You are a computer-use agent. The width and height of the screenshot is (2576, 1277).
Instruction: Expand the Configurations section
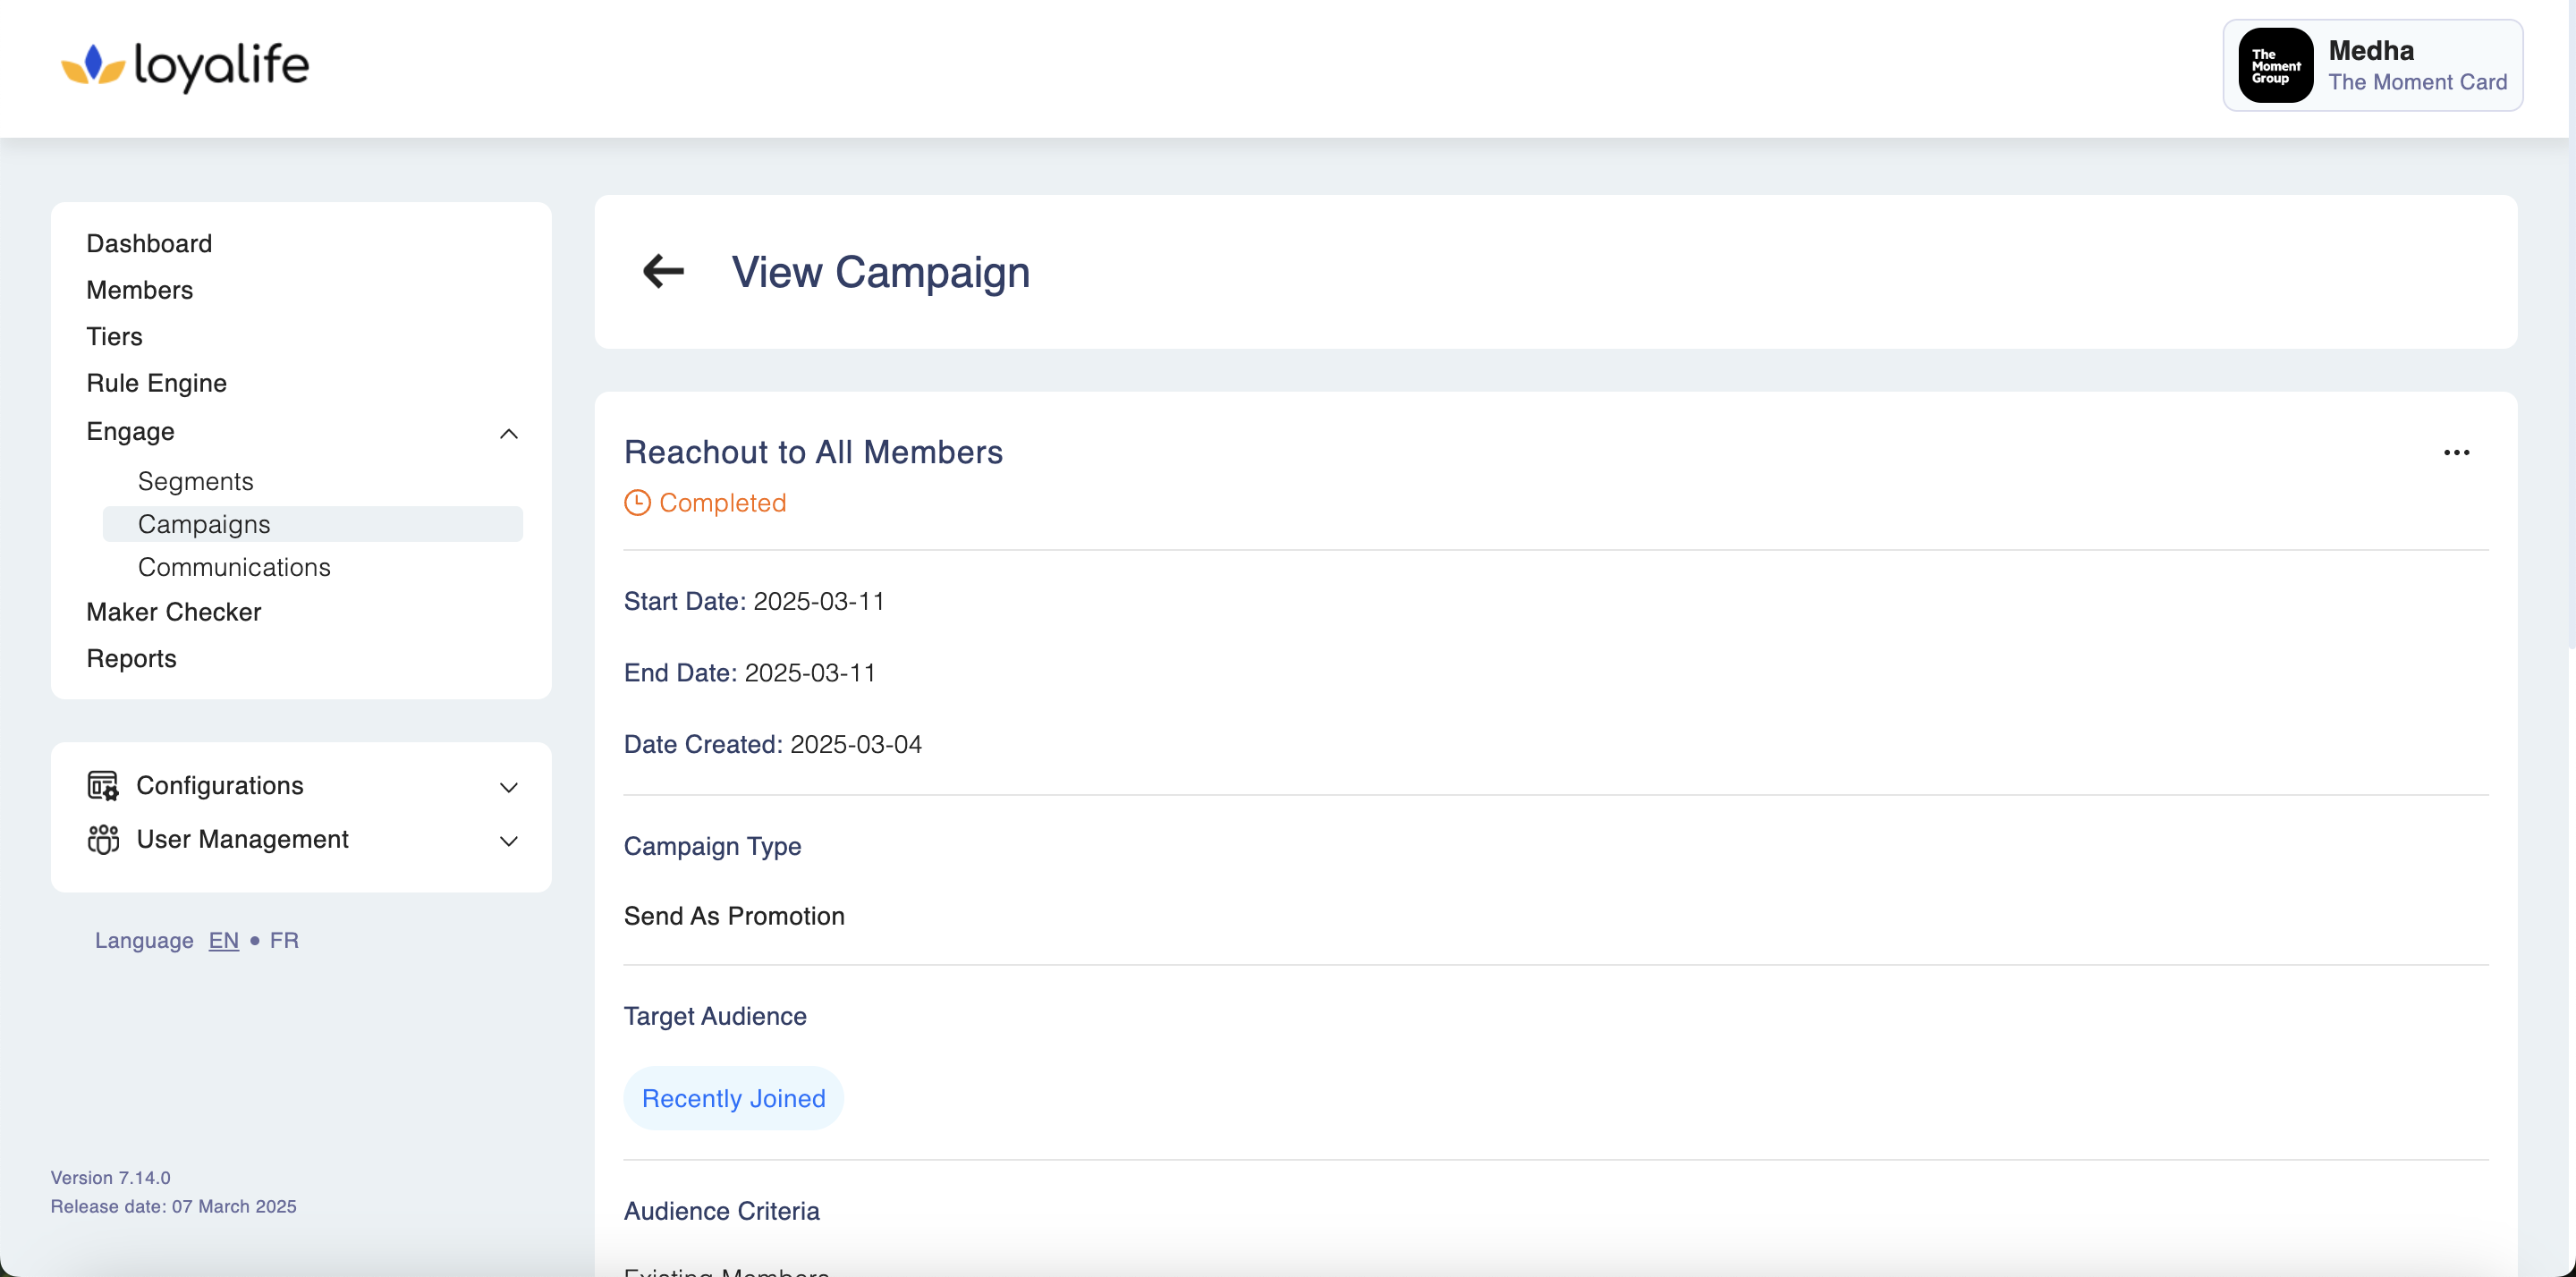[508, 787]
